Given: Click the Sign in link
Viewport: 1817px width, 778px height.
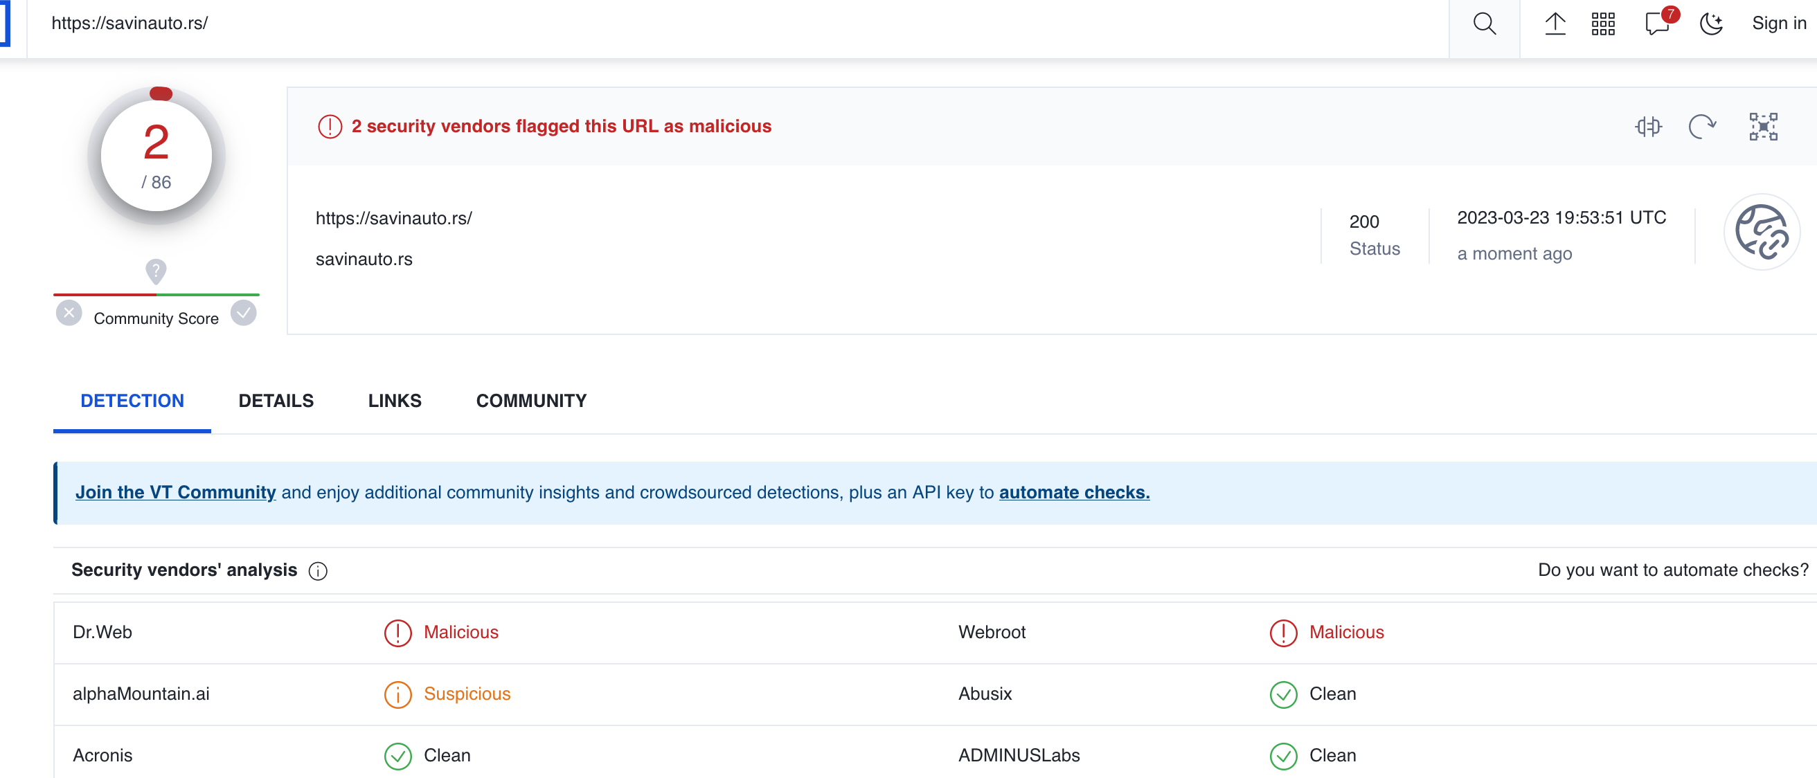Looking at the screenshot, I should tap(1778, 24).
